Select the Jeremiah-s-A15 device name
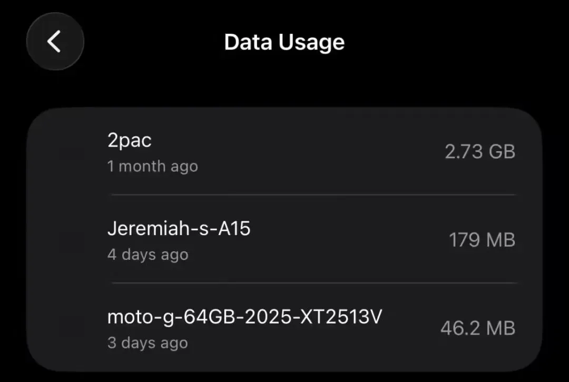Viewport: 569px width, 382px height. pyautogui.click(x=179, y=229)
